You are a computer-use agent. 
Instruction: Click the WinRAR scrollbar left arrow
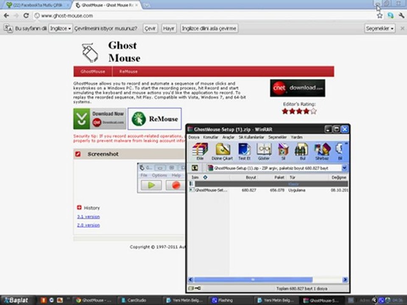pos(191,280)
